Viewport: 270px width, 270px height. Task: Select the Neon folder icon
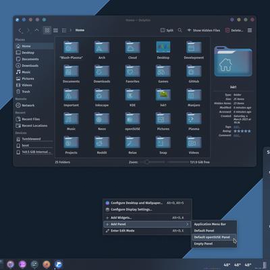(x=102, y=119)
